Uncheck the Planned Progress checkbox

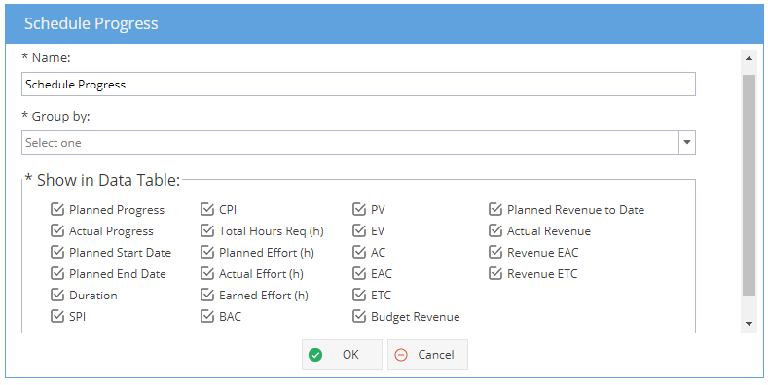[57, 209]
